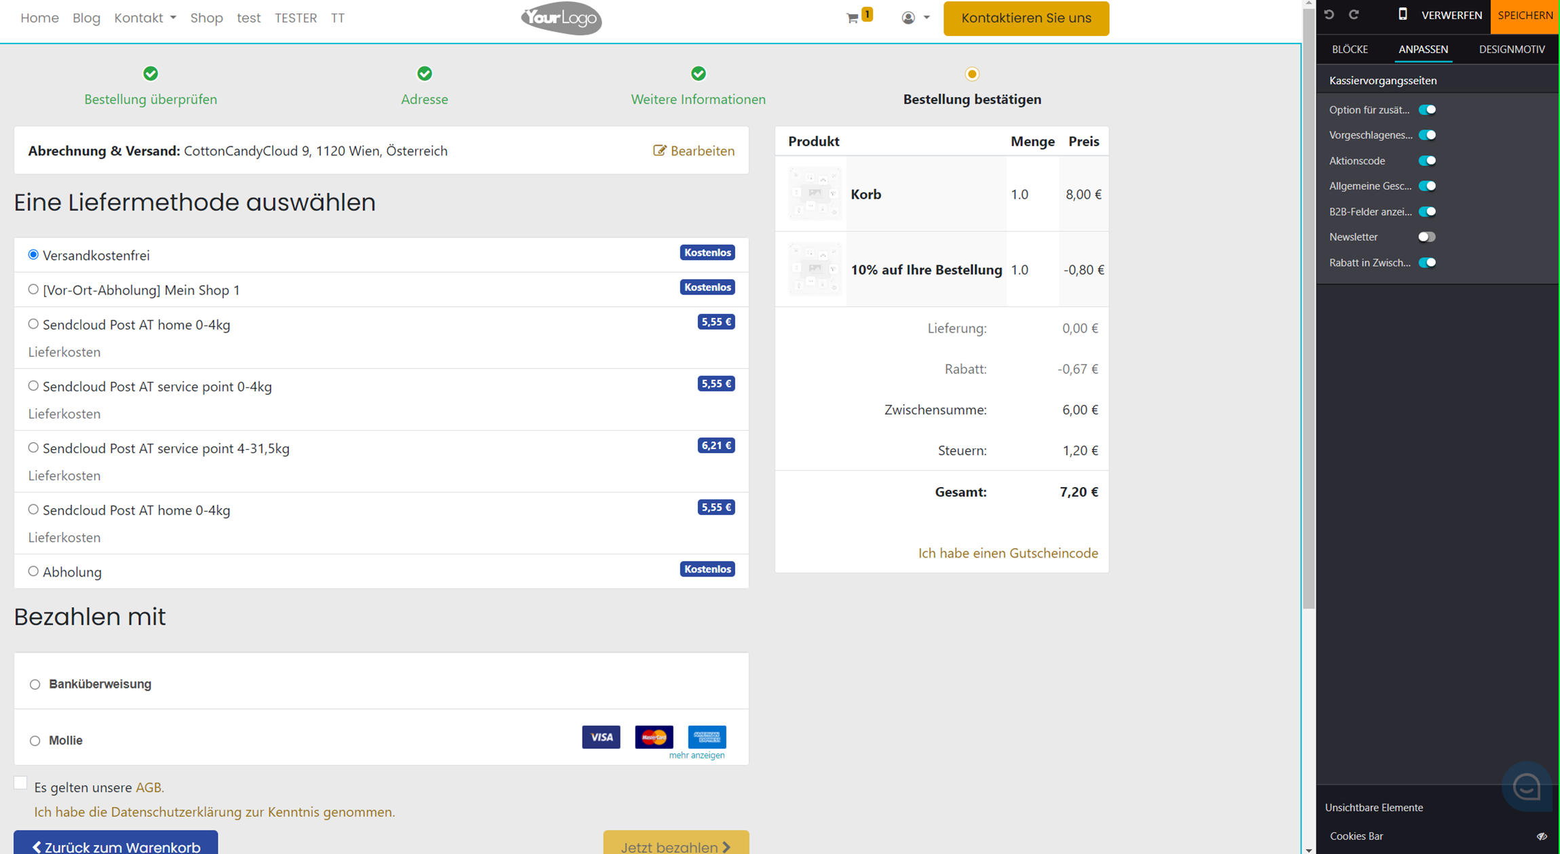The height and width of the screenshot is (854, 1560).
Task: Click the Visa card icon
Action: pyautogui.click(x=601, y=737)
